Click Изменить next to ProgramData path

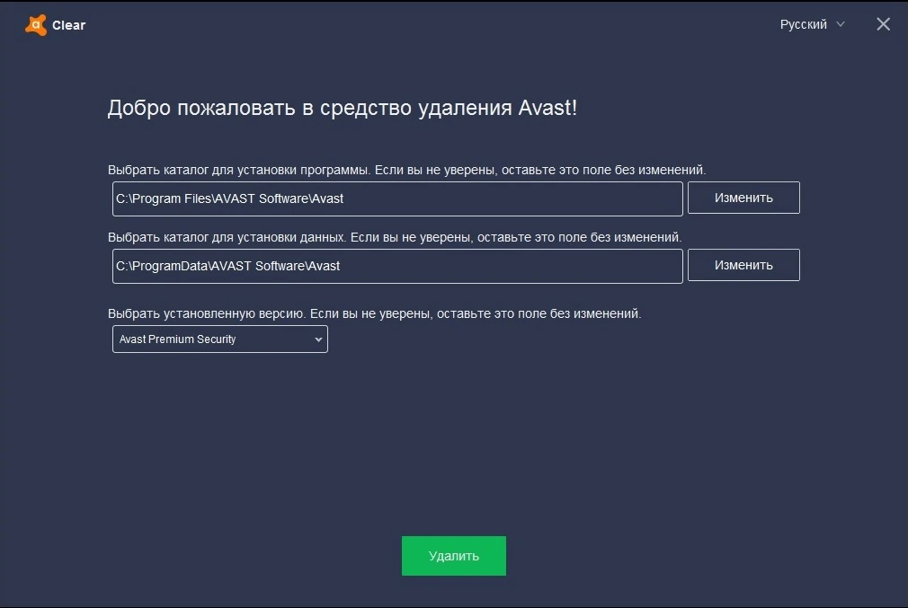pos(743,265)
